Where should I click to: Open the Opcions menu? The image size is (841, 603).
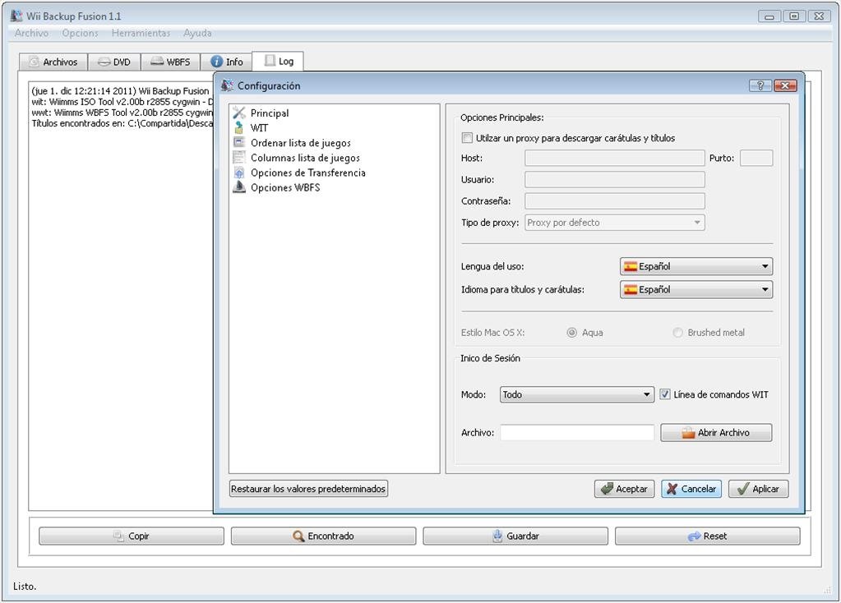click(x=80, y=33)
